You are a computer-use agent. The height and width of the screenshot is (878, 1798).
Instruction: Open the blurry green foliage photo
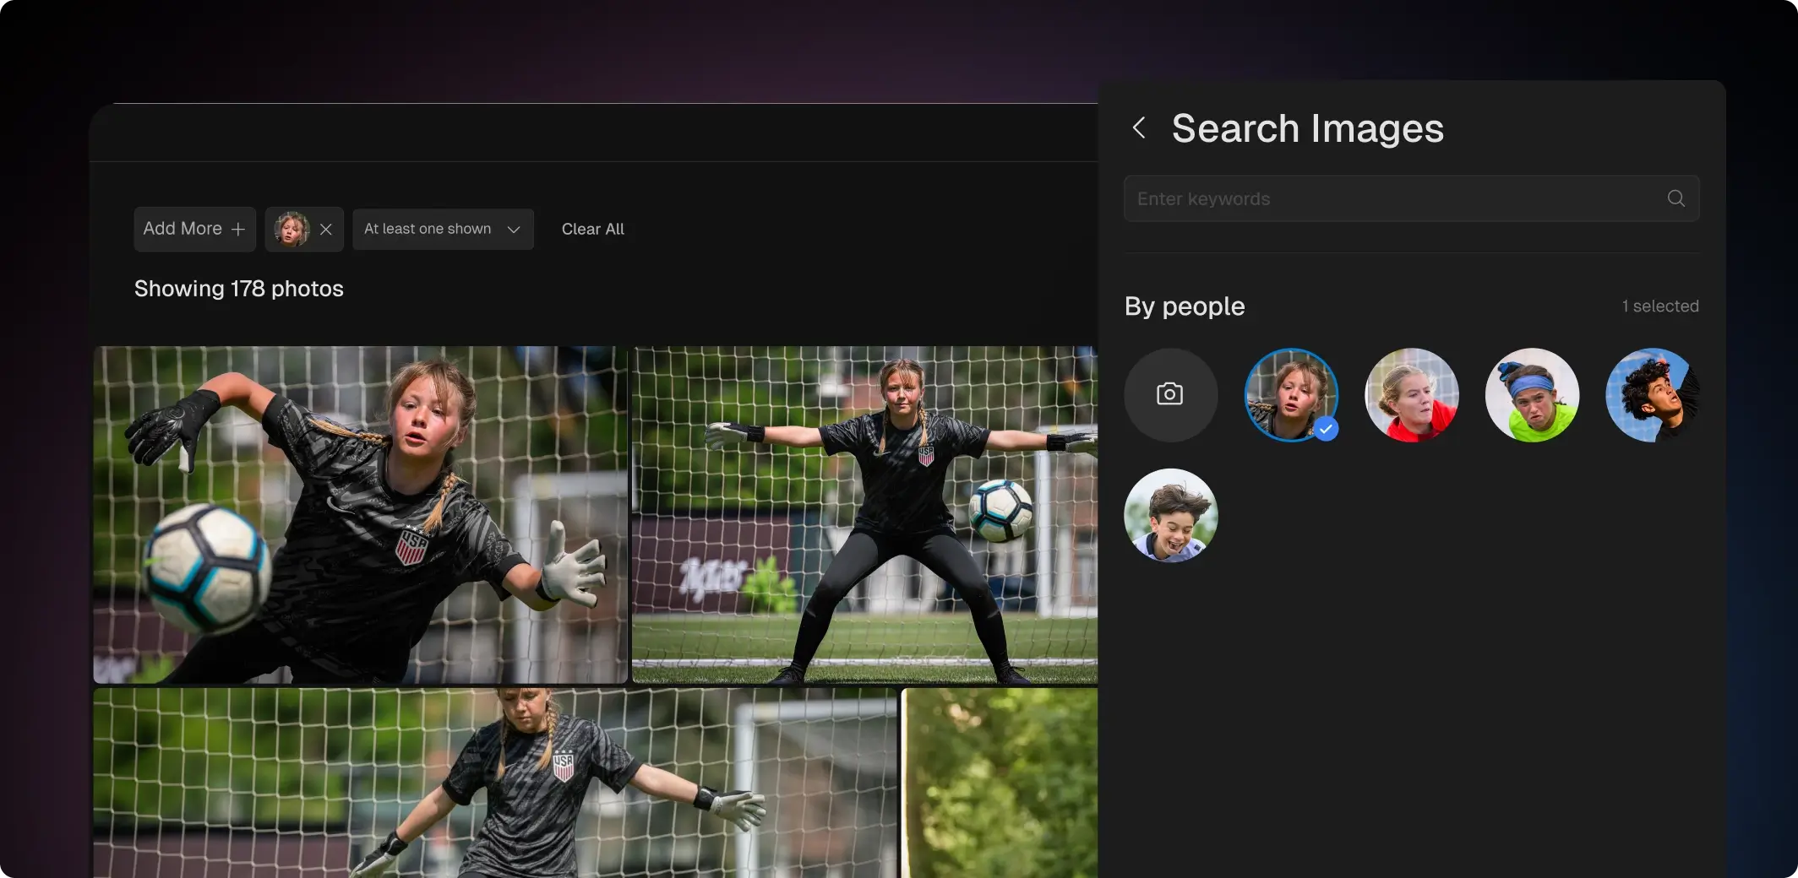click(1000, 783)
